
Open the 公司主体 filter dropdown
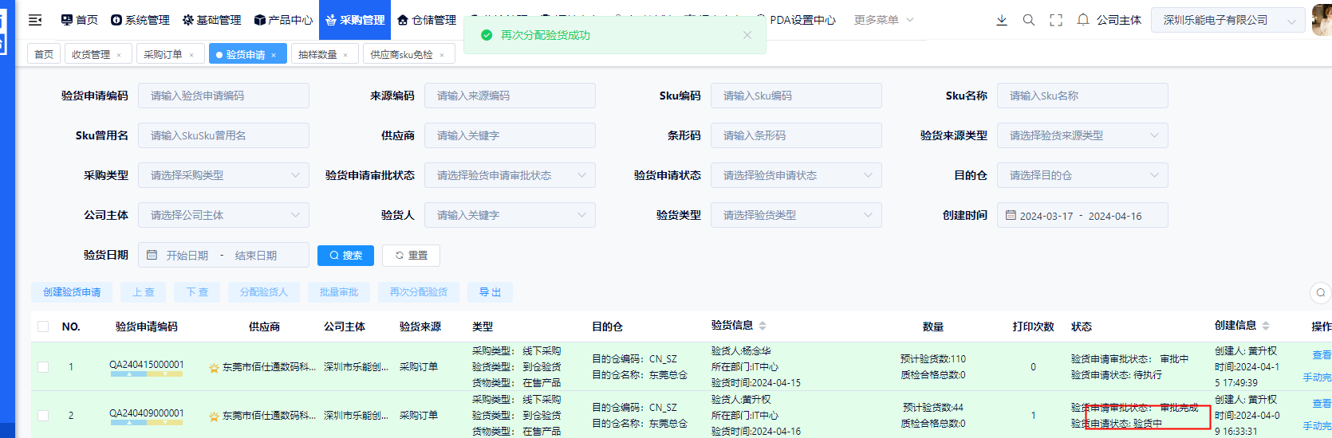(223, 215)
